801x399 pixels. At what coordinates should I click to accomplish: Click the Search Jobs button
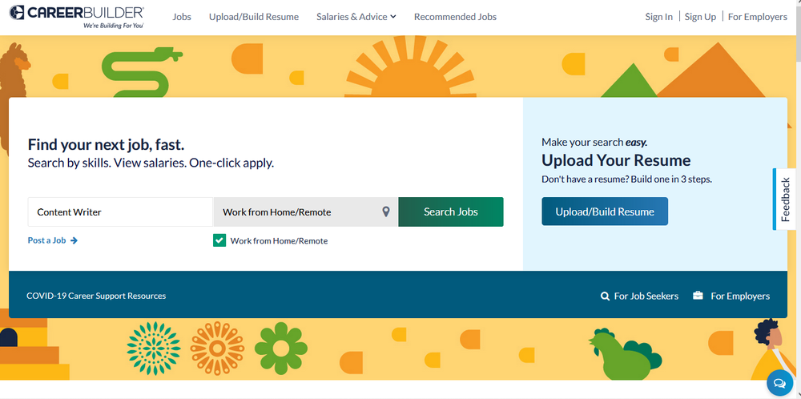[x=450, y=212]
